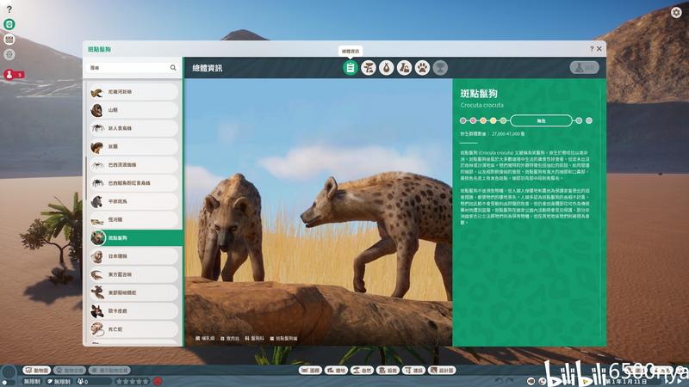Open the 建設 construction menu
Image resolution: width=689 pixels, height=387 pixels.
[x=414, y=371]
